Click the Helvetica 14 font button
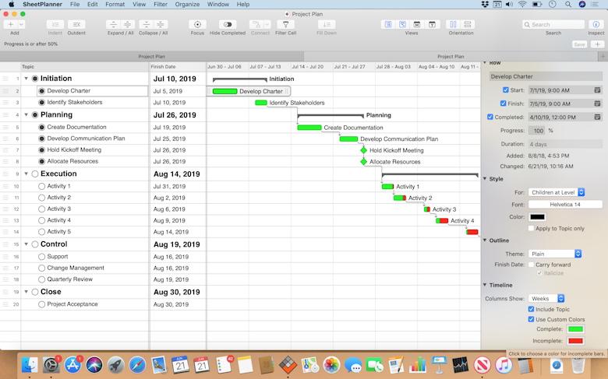The image size is (608, 379). (x=565, y=205)
